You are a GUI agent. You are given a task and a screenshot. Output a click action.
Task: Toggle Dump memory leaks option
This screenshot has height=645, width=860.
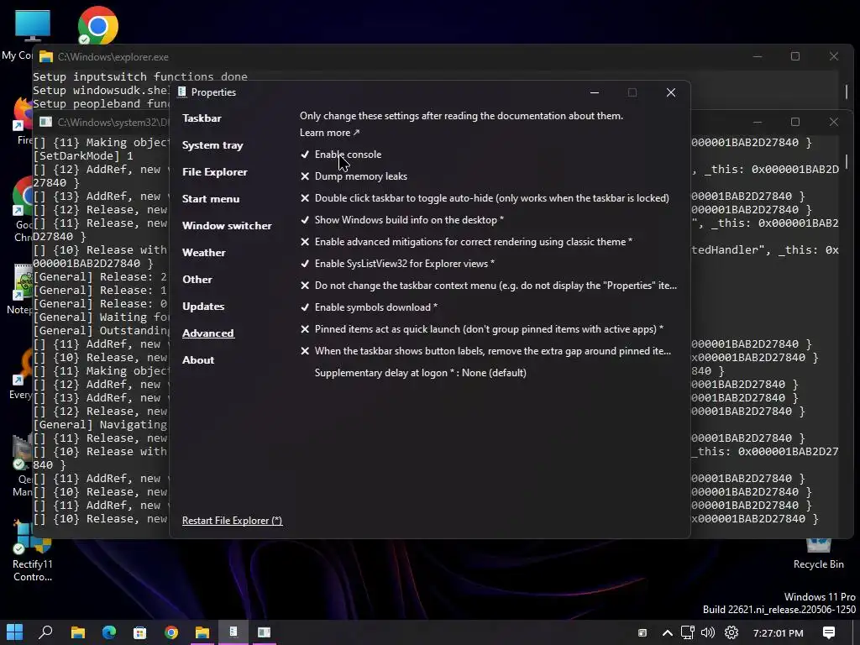[354, 176]
